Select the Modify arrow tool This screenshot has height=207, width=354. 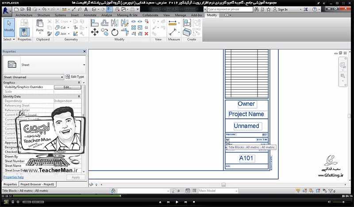click(x=9, y=27)
